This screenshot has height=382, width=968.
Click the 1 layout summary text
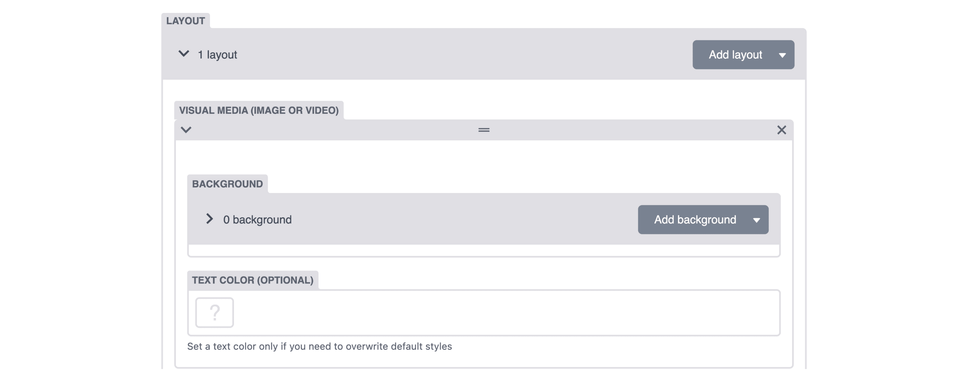217,55
